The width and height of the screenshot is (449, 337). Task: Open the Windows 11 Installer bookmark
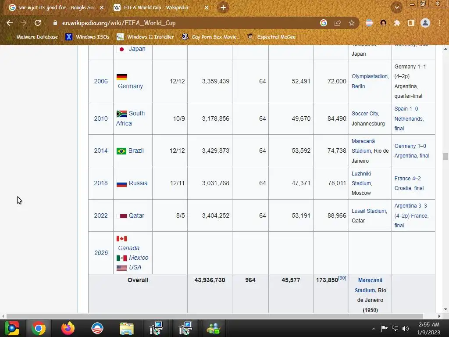[x=146, y=37]
